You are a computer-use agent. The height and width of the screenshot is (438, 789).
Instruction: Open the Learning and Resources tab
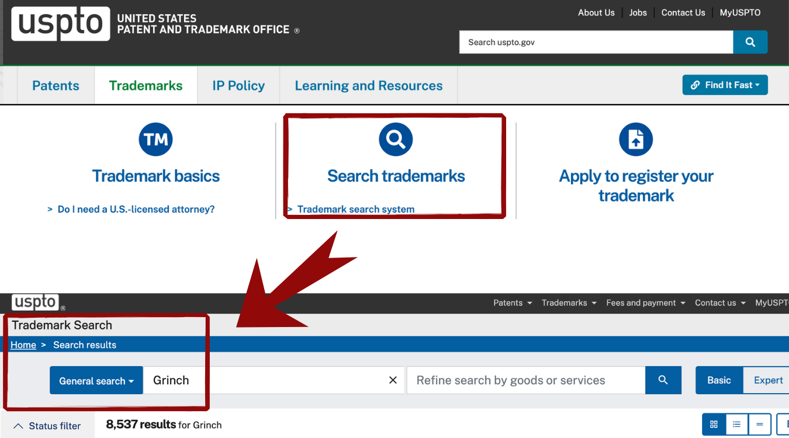click(369, 86)
